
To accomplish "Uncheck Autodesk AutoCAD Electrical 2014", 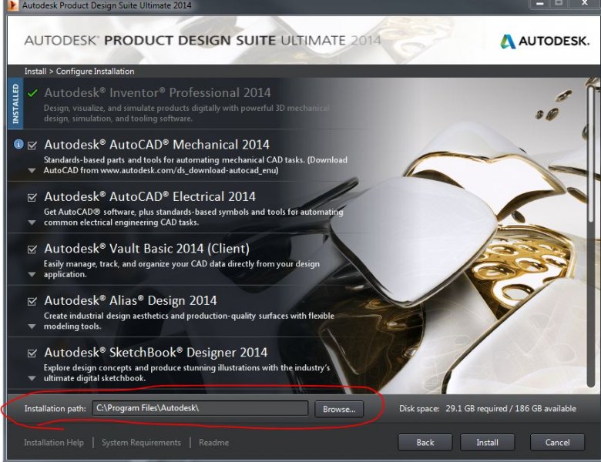I will (x=32, y=197).
